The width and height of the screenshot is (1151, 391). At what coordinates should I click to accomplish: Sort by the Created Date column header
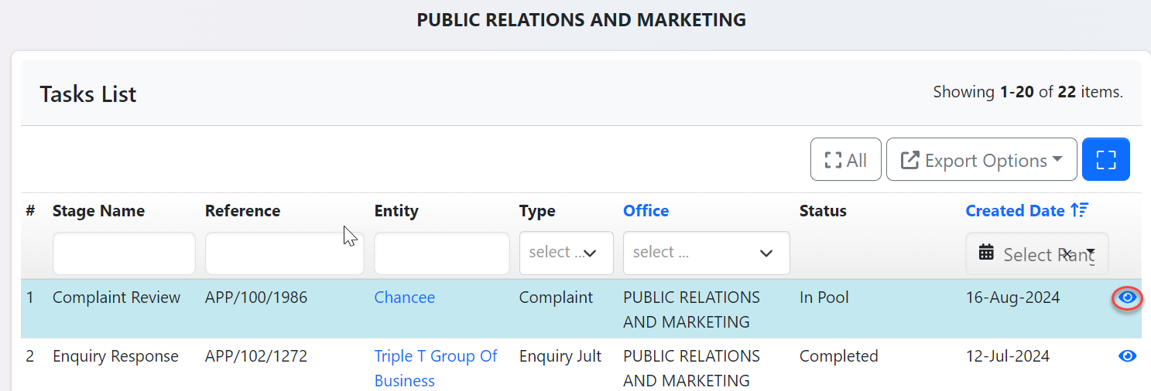click(x=1015, y=211)
